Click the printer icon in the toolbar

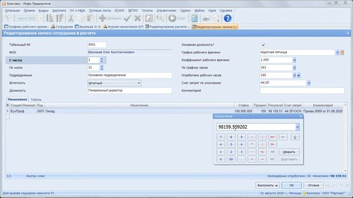[x=206, y=18]
